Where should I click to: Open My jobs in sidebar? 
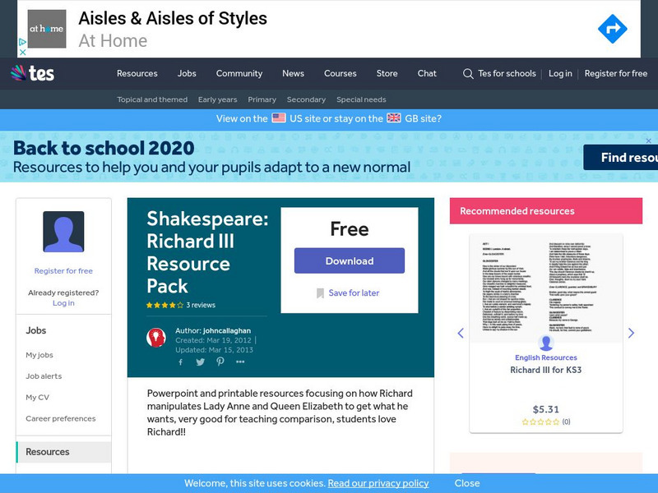click(x=39, y=355)
